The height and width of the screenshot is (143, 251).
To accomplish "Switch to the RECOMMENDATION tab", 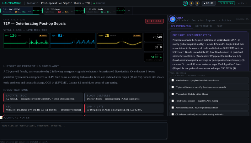I will 181,26.
